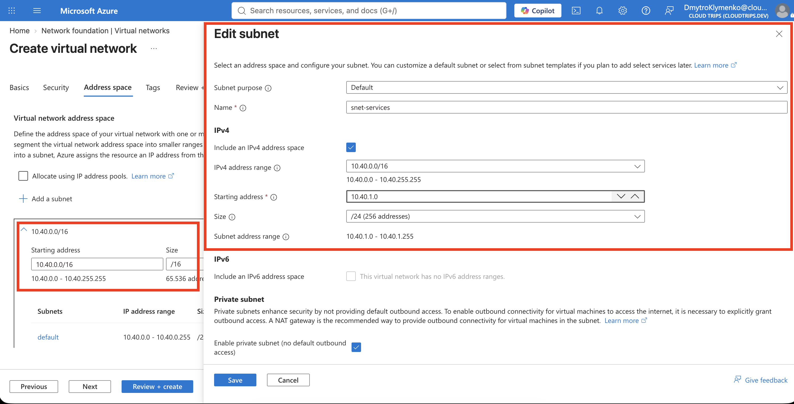The image size is (794, 404).
Task: Collapse the 10.40.0.0/16 address space
Action: [24, 230]
